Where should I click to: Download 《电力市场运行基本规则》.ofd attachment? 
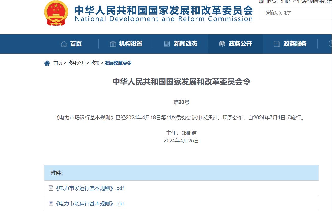89,204
